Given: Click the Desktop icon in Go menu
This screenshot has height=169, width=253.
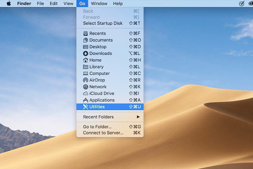Looking at the screenshot, I should point(86,47).
